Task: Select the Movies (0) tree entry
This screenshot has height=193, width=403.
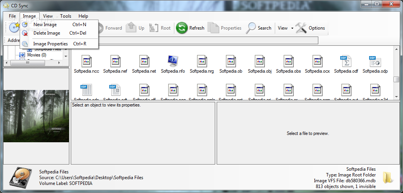Action: click(x=37, y=55)
